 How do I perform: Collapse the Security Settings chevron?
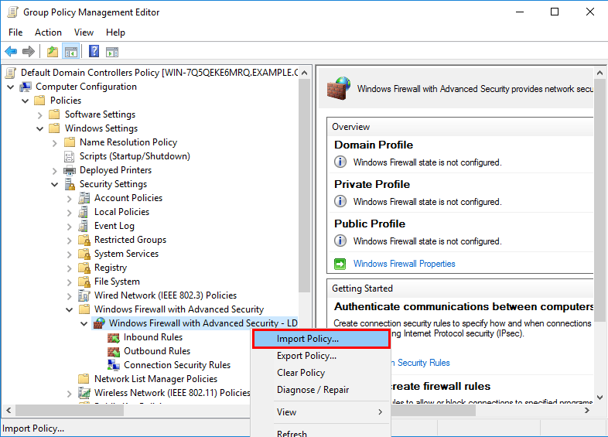[55, 185]
